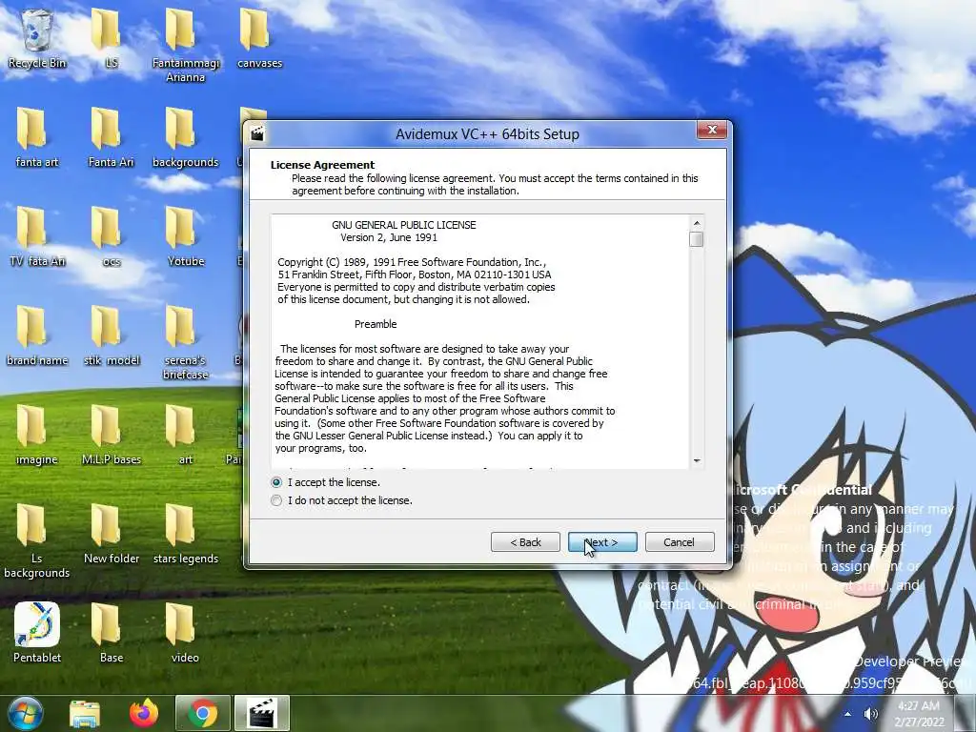Open File Explorer from the taskbar
976x732 pixels.
click(x=85, y=714)
